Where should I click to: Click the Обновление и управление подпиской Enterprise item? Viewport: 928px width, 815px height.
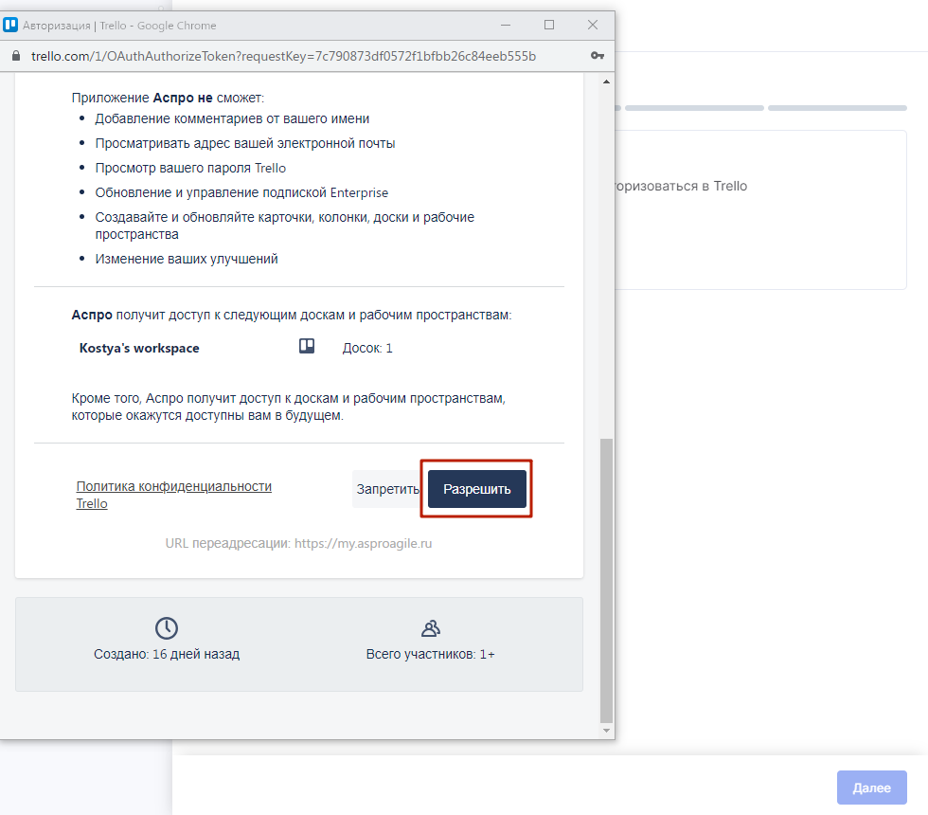click(x=241, y=192)
